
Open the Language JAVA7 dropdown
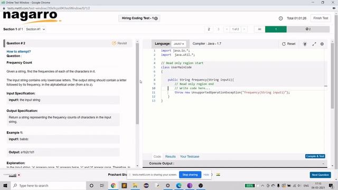(179, 44)
